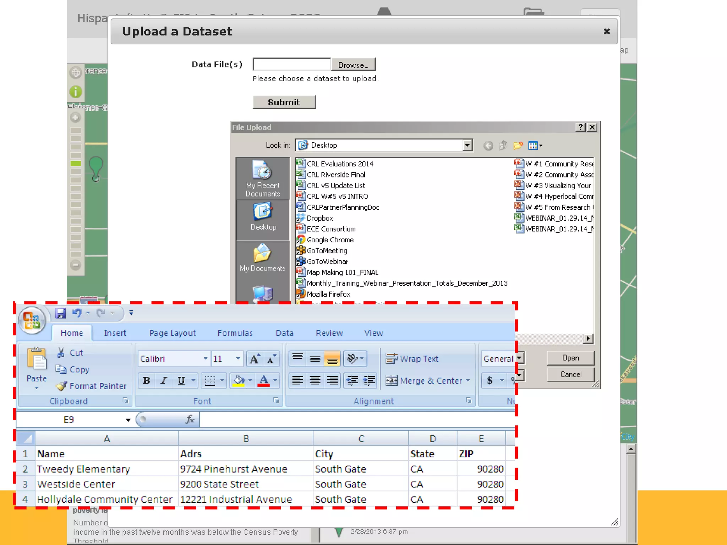Click the Bold formatting icon

[146, 381]
